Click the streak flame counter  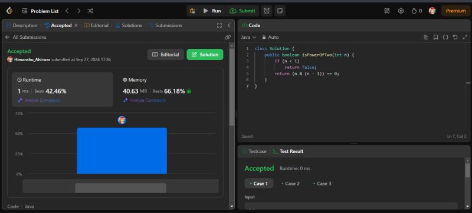point(417,11)
